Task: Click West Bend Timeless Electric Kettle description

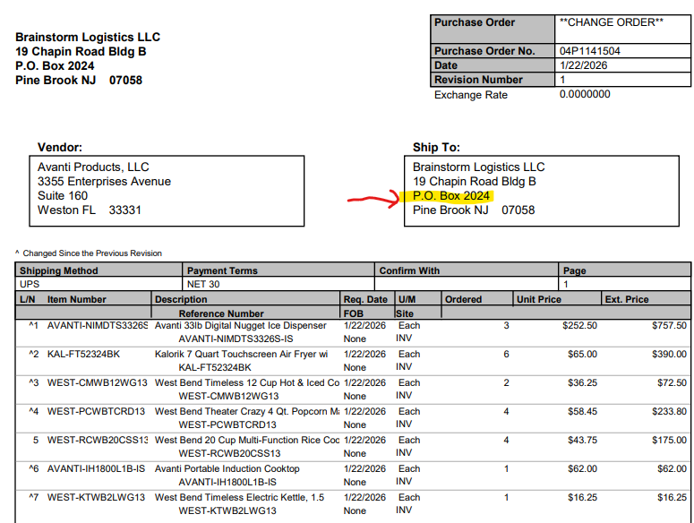Action: (x=239, y=498)
